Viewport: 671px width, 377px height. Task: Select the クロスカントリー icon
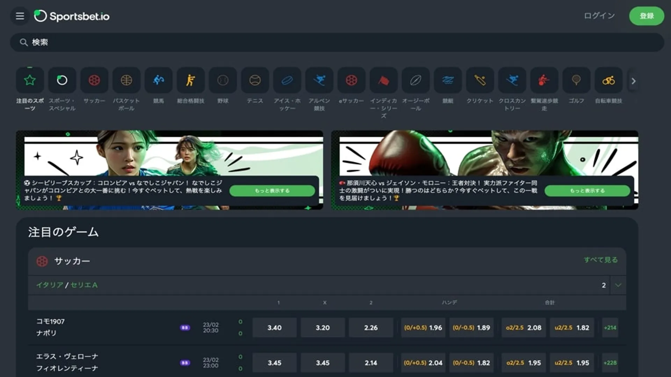[512, 80]
